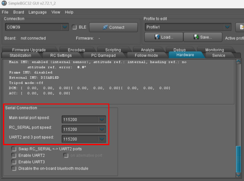
Task: Click the scrollbar down arrow
Action: (238, 175)
